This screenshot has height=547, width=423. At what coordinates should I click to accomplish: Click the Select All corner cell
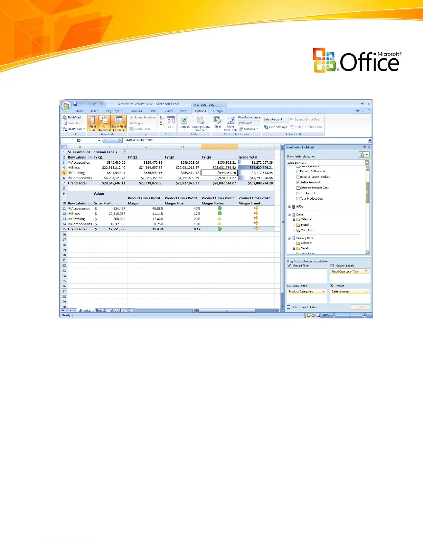[64, 147]
